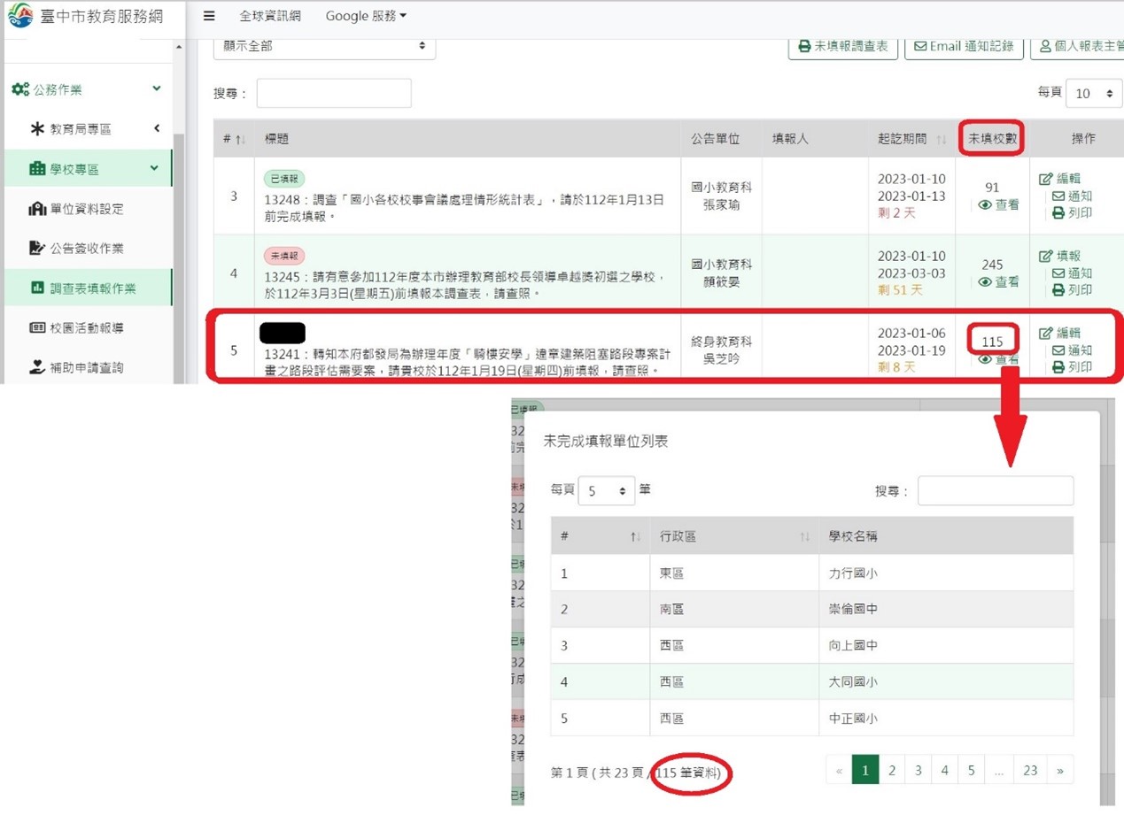
Task: Open the Google 服務 menu
Action: pos(366,16)
